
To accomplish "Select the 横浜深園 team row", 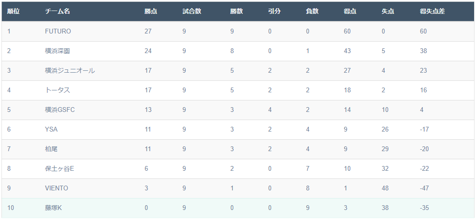I will (238, 51).
